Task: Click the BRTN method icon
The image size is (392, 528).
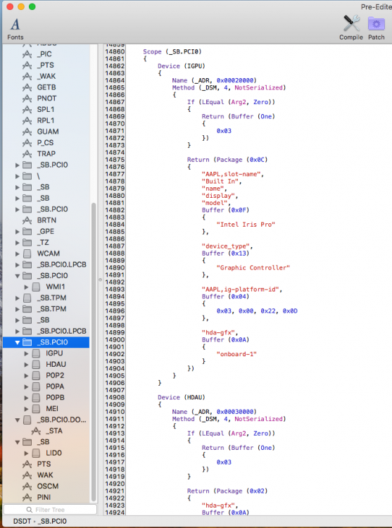Action: (x=27, y=220)
